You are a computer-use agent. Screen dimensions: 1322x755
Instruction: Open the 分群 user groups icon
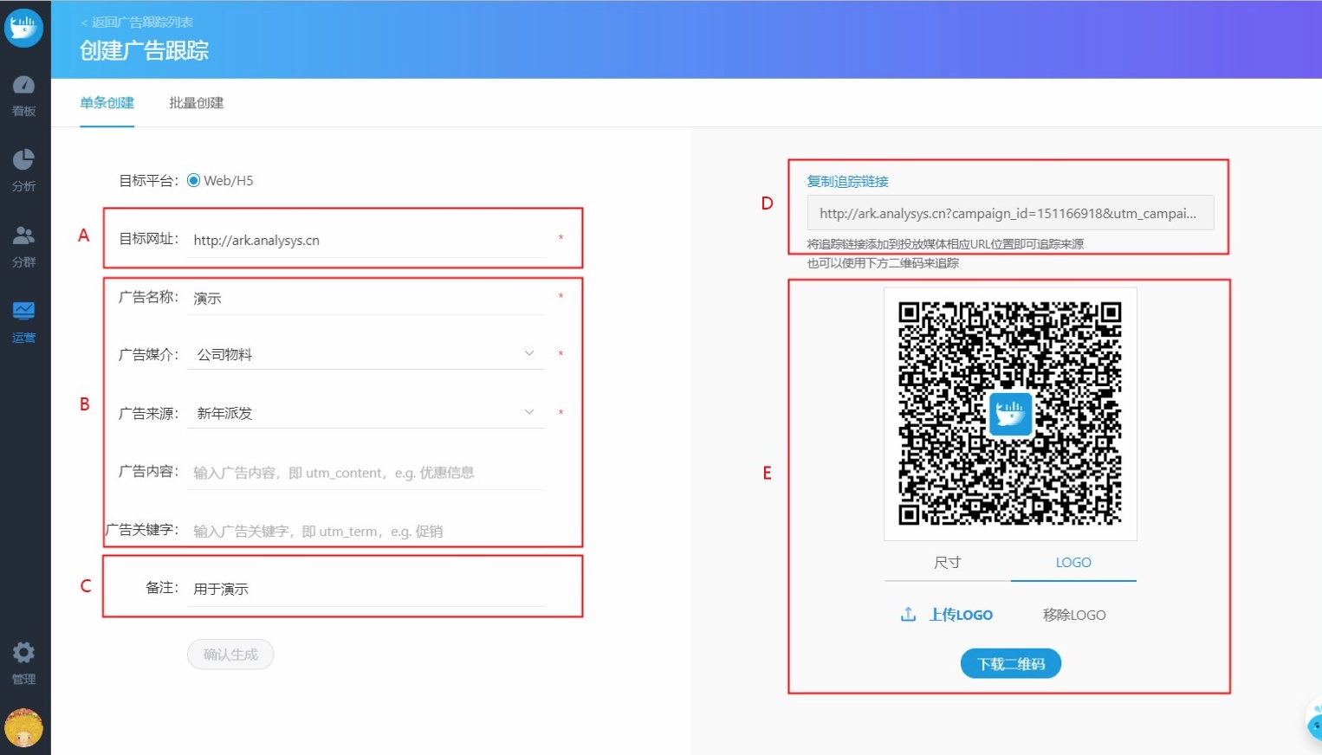tap(24, 235)
